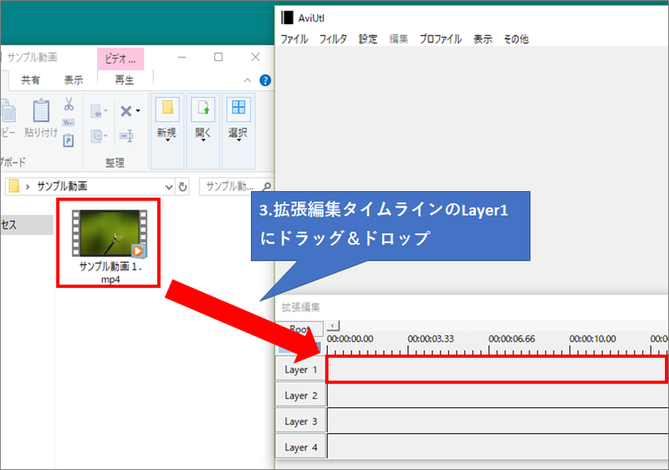Click the folder icon in address bar

pyautogui.click(x=14, y=186)
